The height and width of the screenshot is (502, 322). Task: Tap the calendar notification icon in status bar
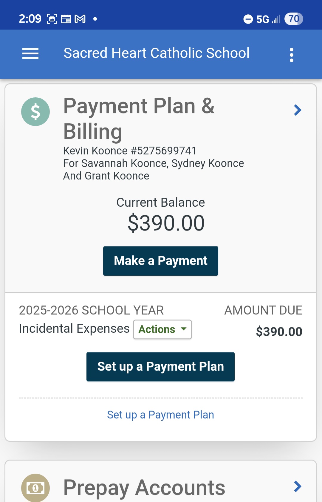(66, 19)
